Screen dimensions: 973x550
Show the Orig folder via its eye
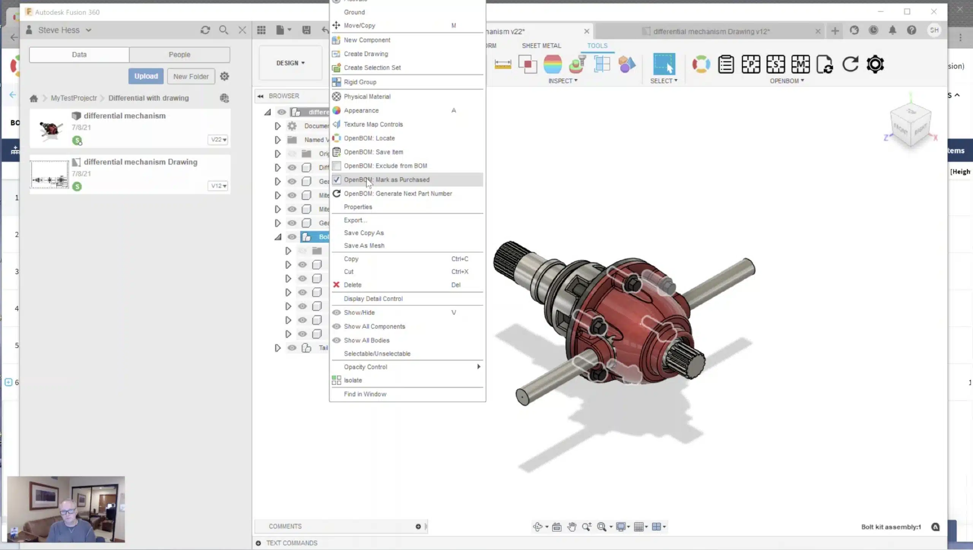(292, 154)
